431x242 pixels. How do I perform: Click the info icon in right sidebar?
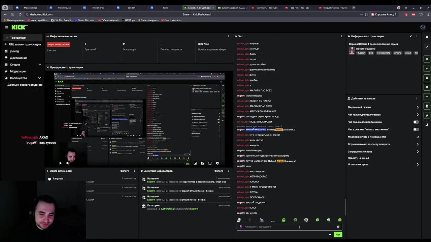point(427,37)
